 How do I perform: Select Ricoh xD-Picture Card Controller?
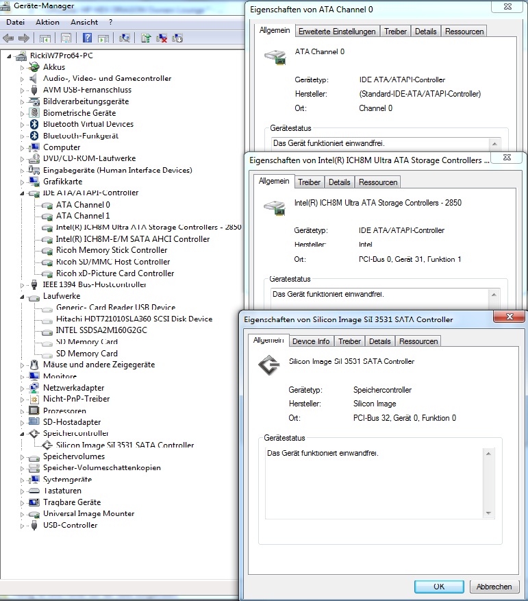[x=115, y=273]
